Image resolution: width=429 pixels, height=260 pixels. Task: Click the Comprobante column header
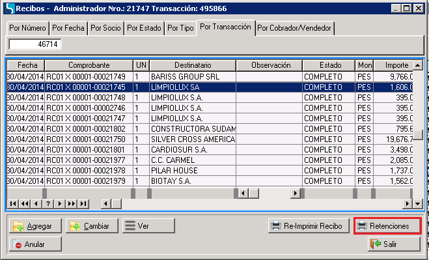[89, 65]
